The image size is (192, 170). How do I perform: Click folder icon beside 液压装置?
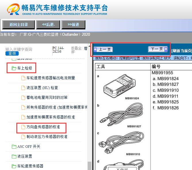point(14,156)
